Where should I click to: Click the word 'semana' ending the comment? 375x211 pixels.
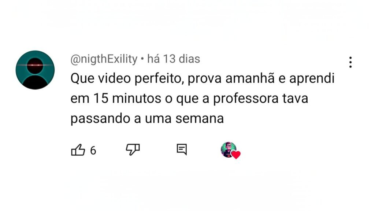click(200, 119)
